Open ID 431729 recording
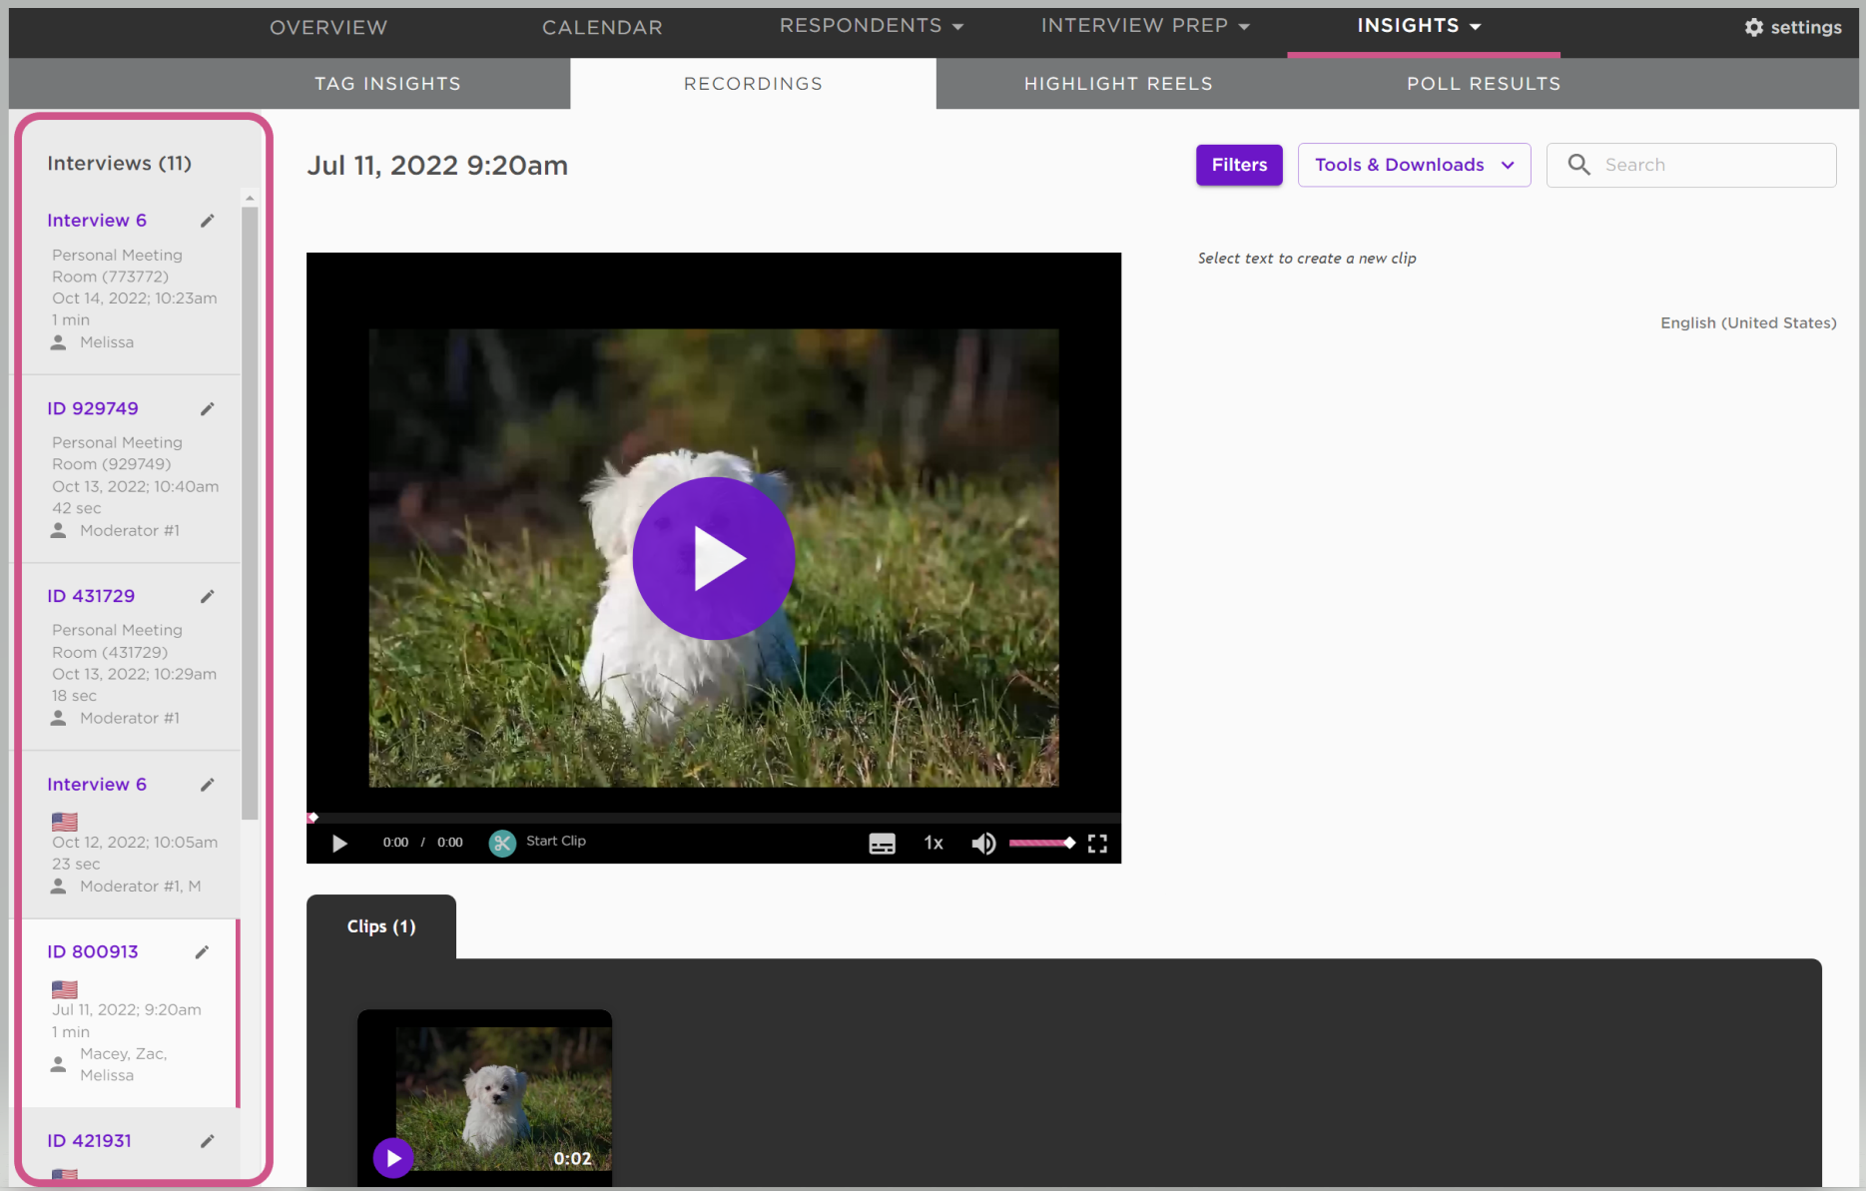The height and width of the screenshot is (1191, 1866). pyautogui.click(x=91, y=596)
